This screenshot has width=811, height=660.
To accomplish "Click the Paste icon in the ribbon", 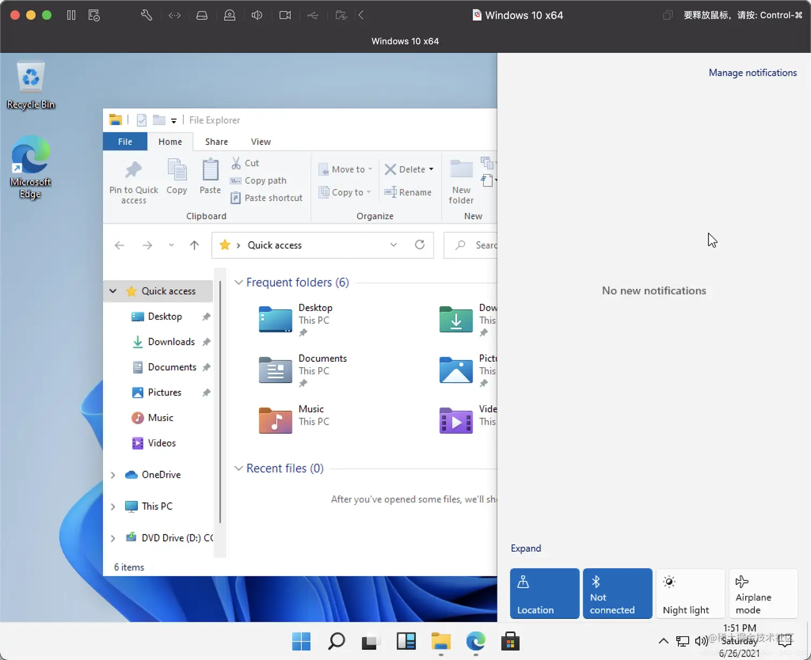I will coord(210,176).
